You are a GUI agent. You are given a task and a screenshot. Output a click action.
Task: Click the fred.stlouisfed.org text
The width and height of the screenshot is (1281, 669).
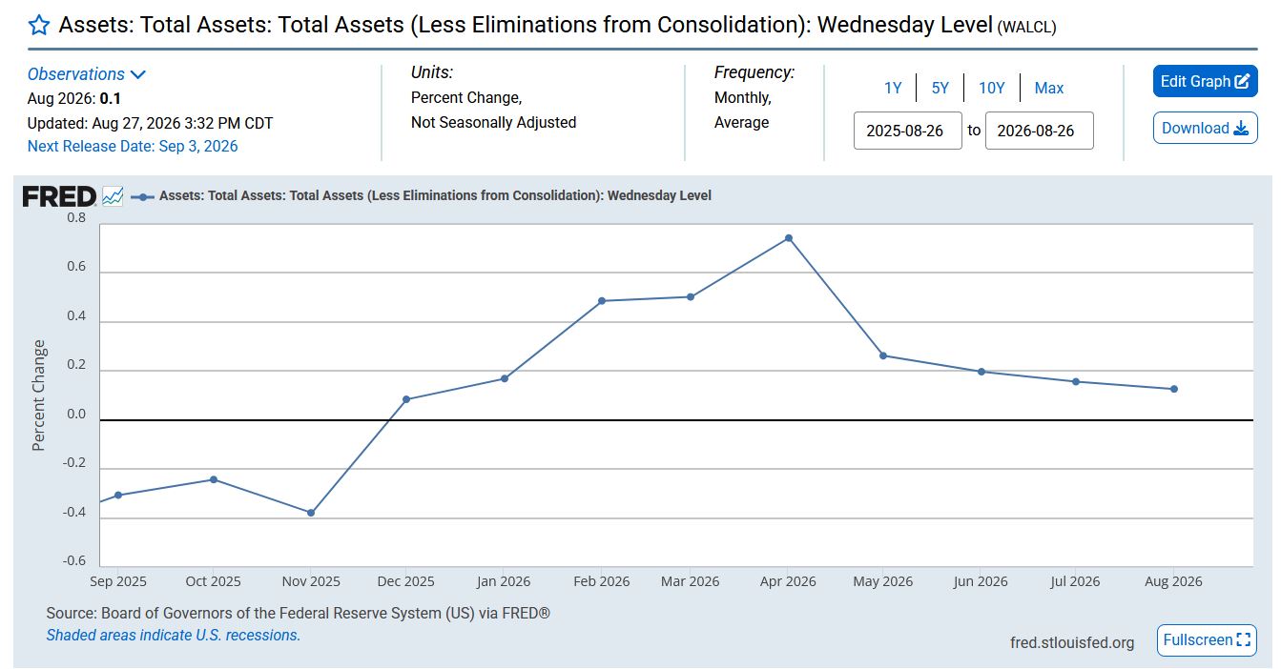(x=1072, y=642)
